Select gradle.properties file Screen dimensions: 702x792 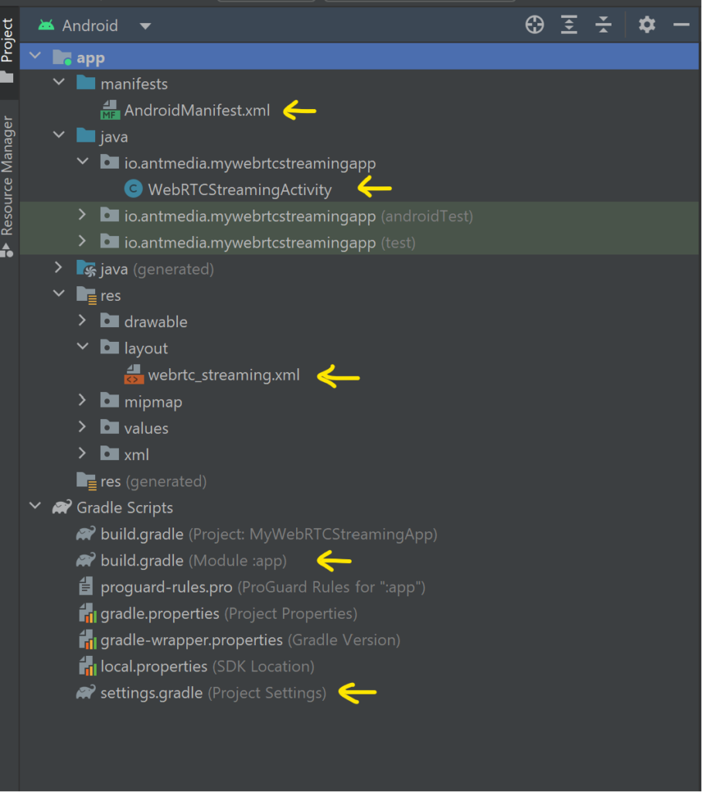[229, 613]
